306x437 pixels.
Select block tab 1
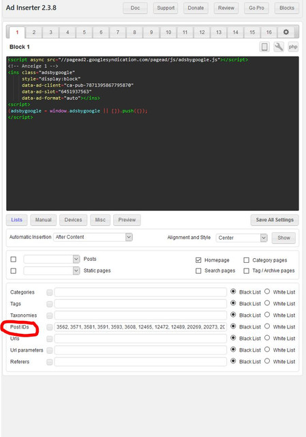(17, 32)
